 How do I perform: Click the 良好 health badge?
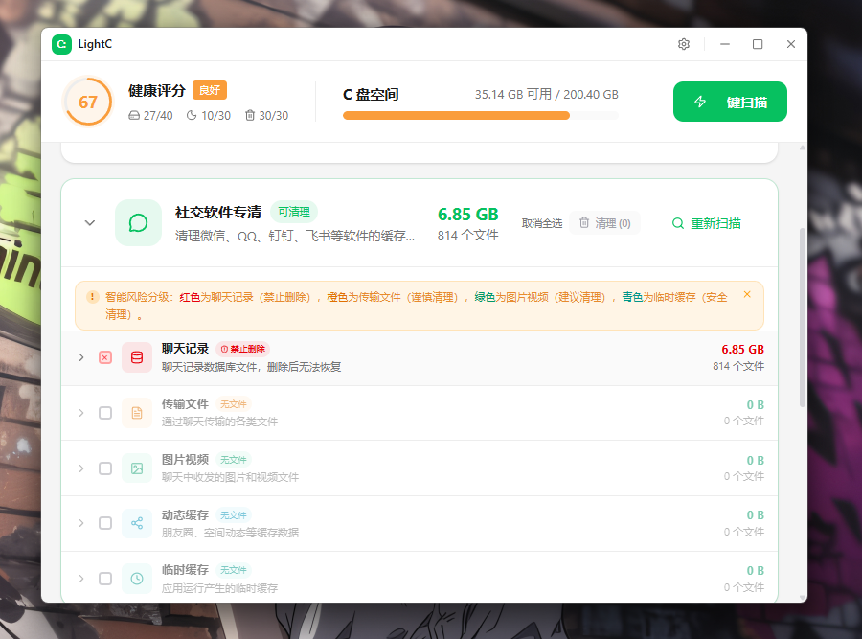[x=210, y=90]
